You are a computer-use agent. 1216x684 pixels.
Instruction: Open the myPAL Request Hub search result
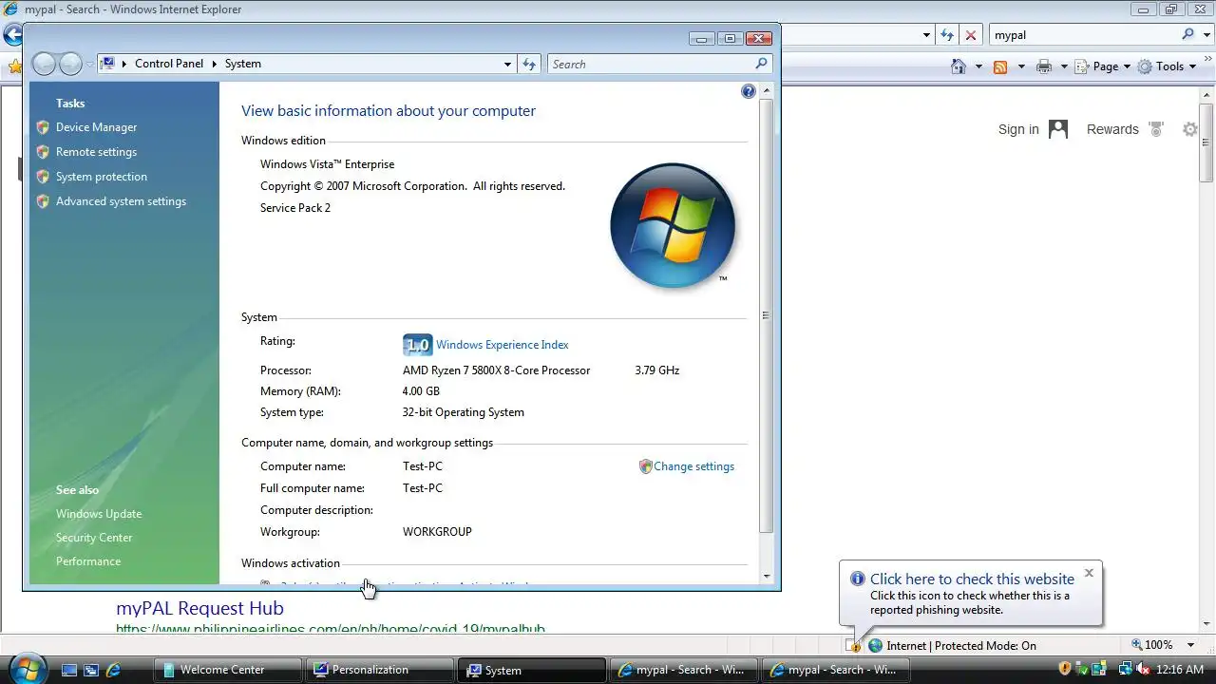click(199, 608)
